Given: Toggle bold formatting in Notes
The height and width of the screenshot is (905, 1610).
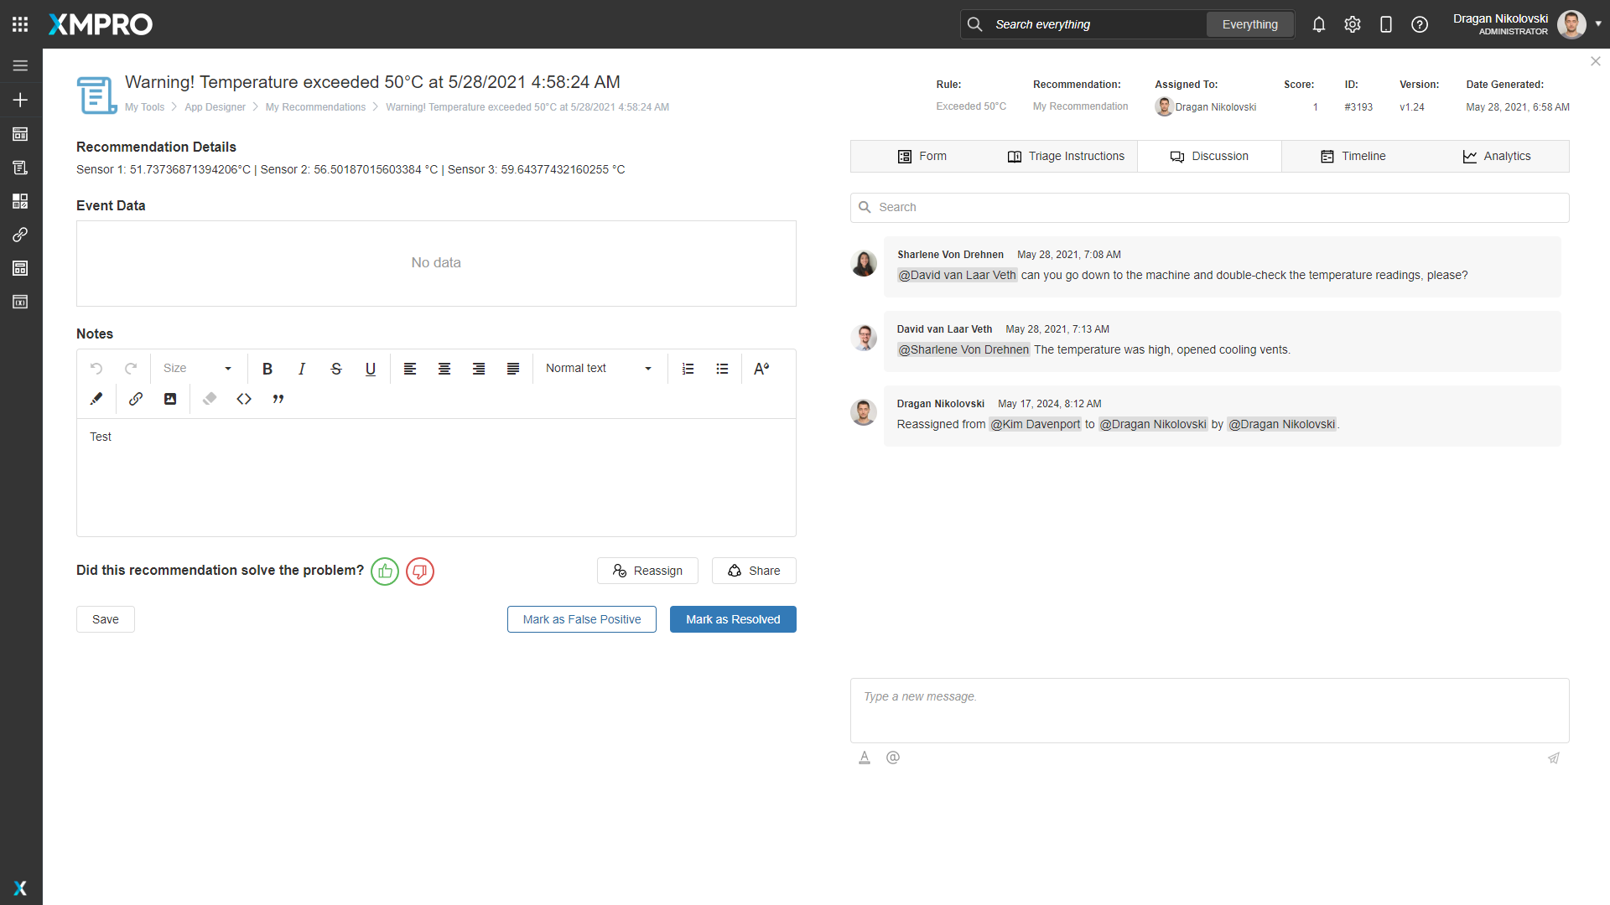Looking at the screenshot, I should point(267,369).
